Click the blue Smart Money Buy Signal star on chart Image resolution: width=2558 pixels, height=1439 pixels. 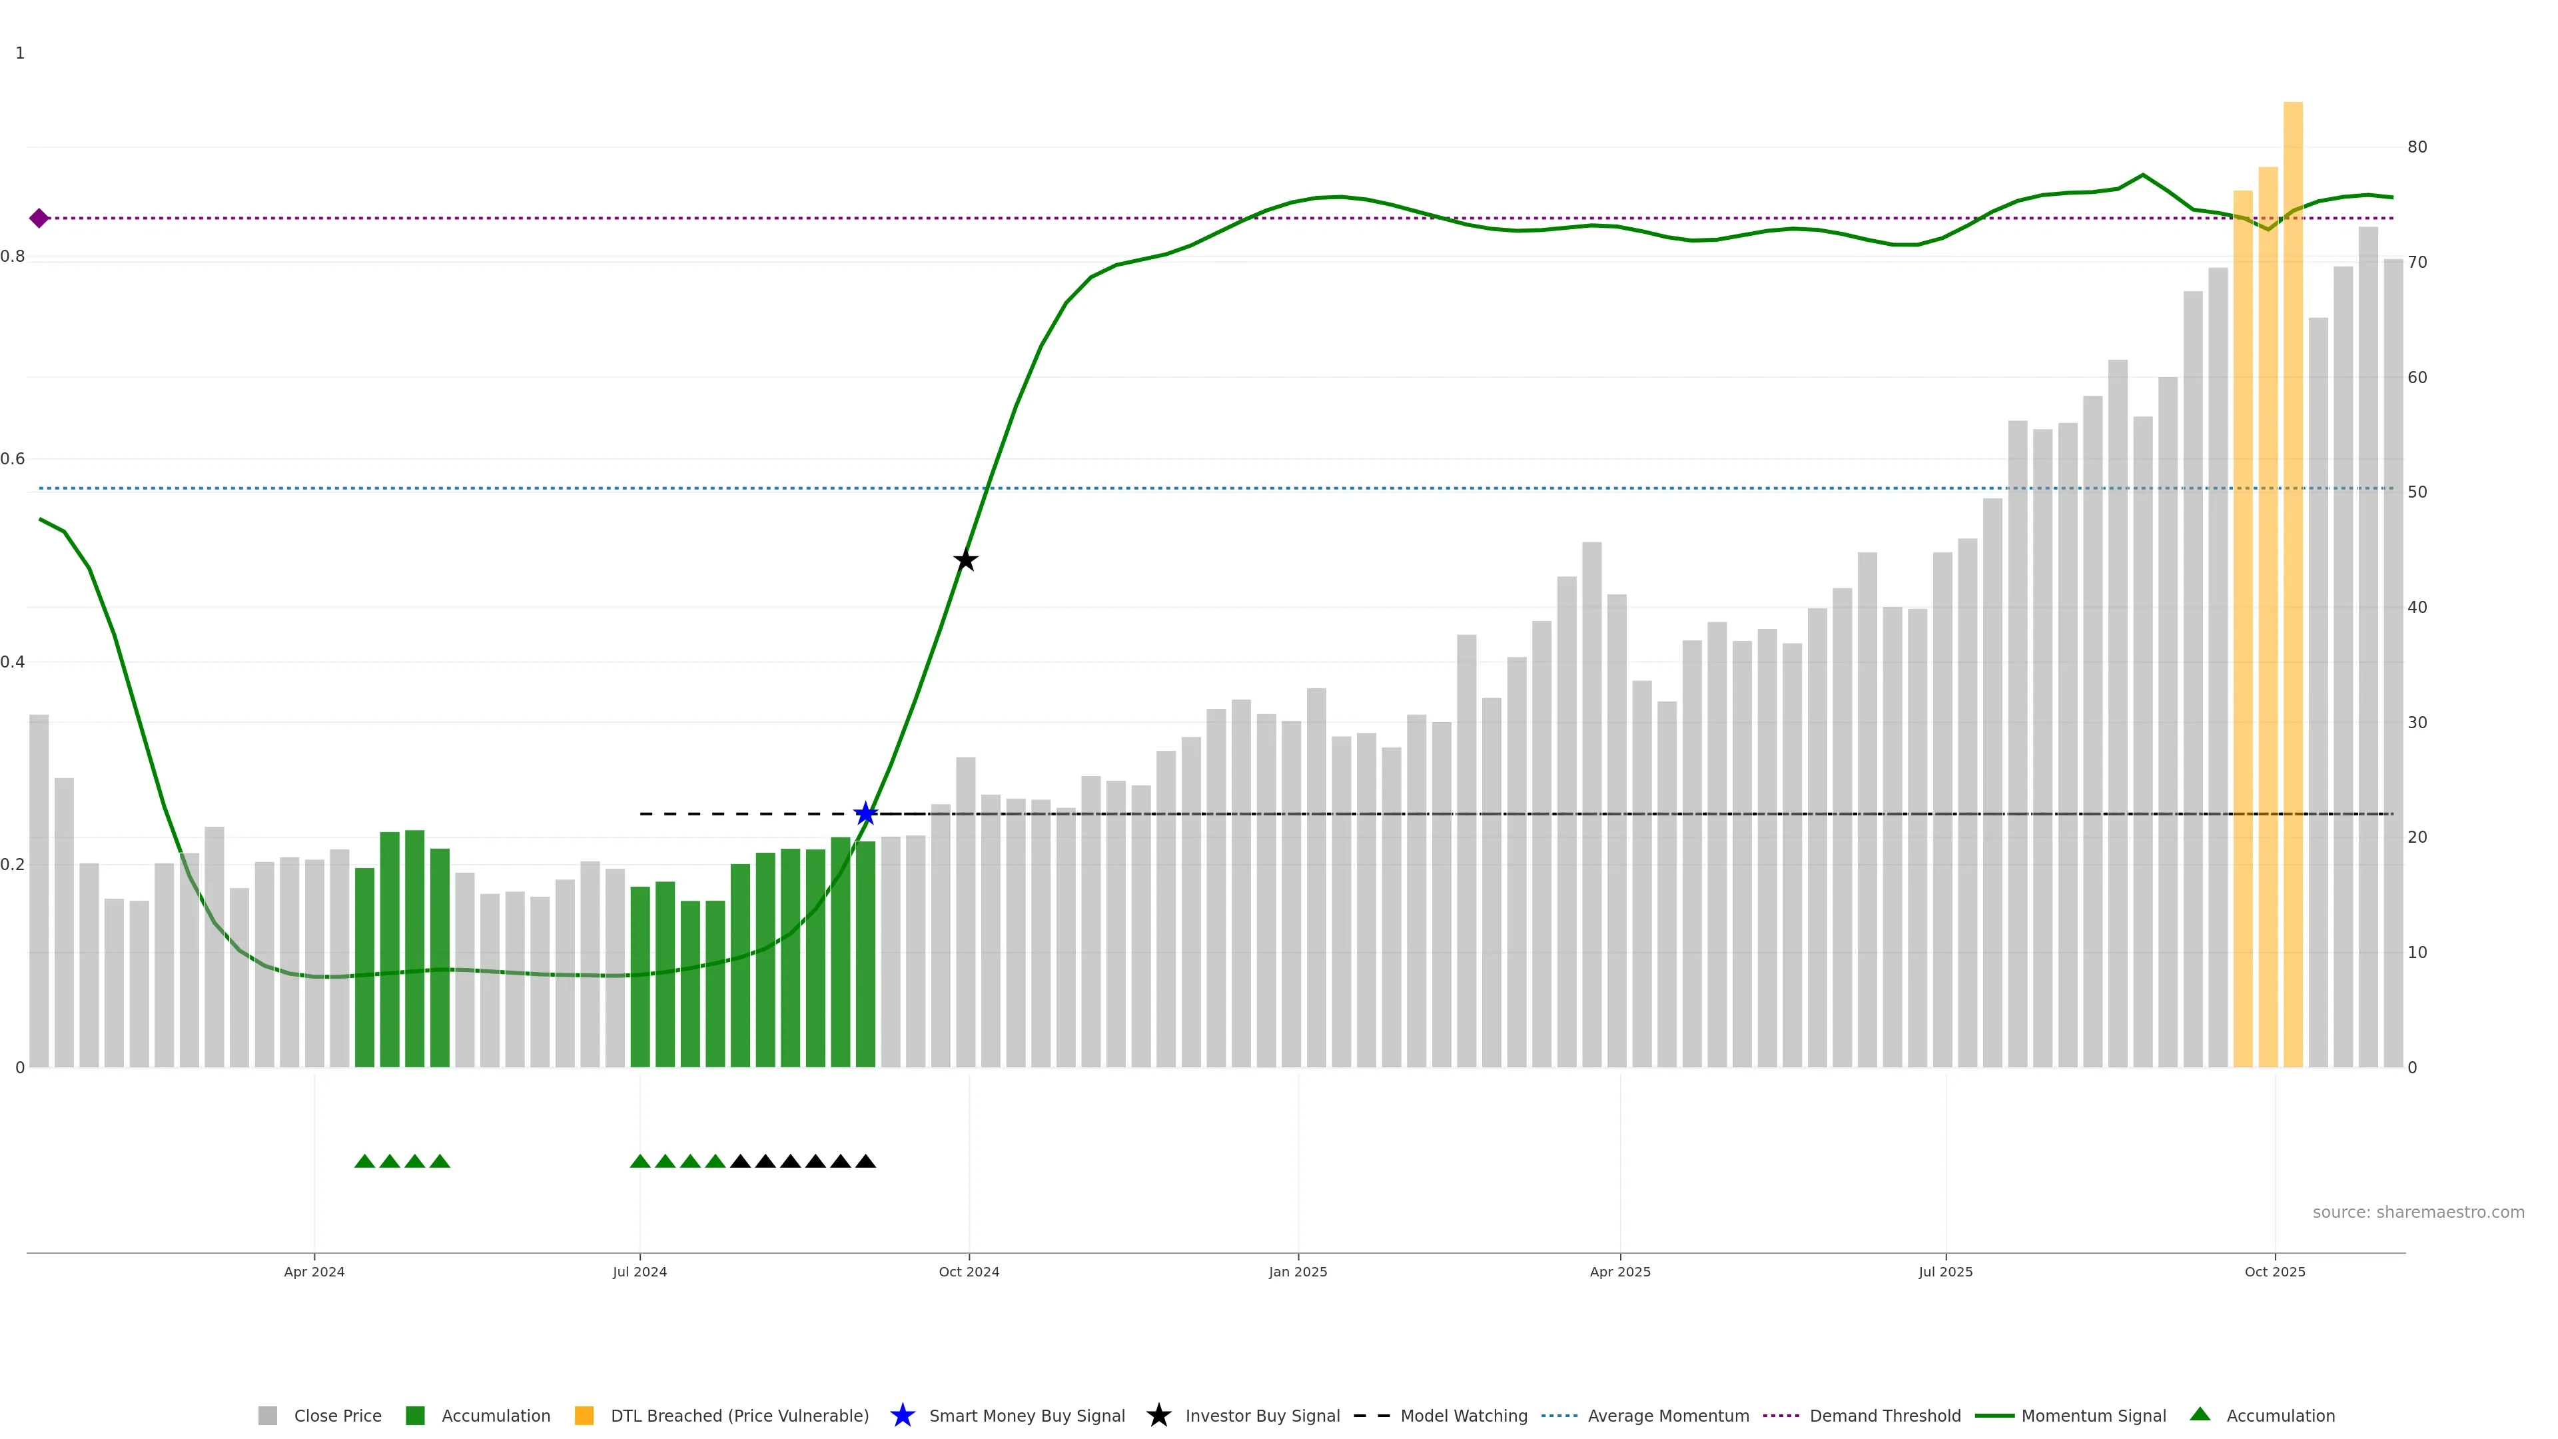click(x=866, y=814)
